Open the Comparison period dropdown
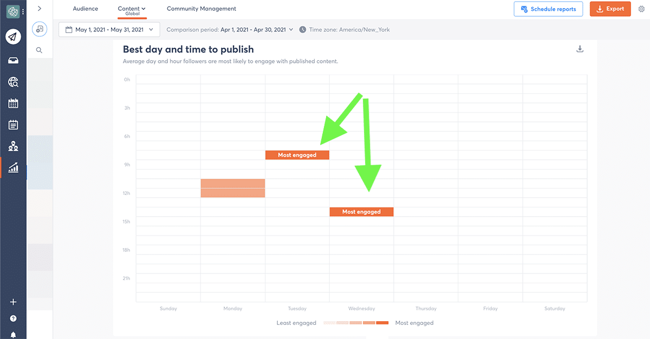 tap(230, 30)
